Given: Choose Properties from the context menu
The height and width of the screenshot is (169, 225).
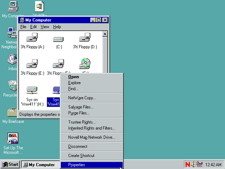Looking at the screenshot, I should click(x=92, y=165).
